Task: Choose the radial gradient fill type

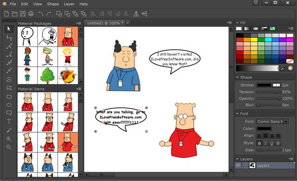Action: coord(256,29)
